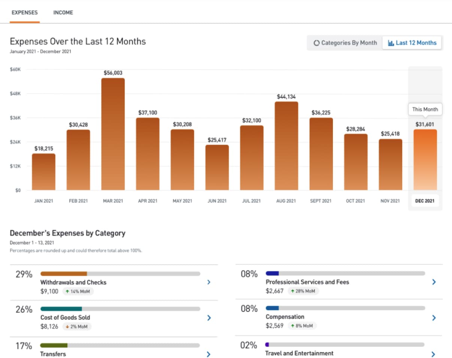The height and width of the screenshot is (358, 452).
Task: Select the OCT 2021 bar
Action: (x=356, y=162)
